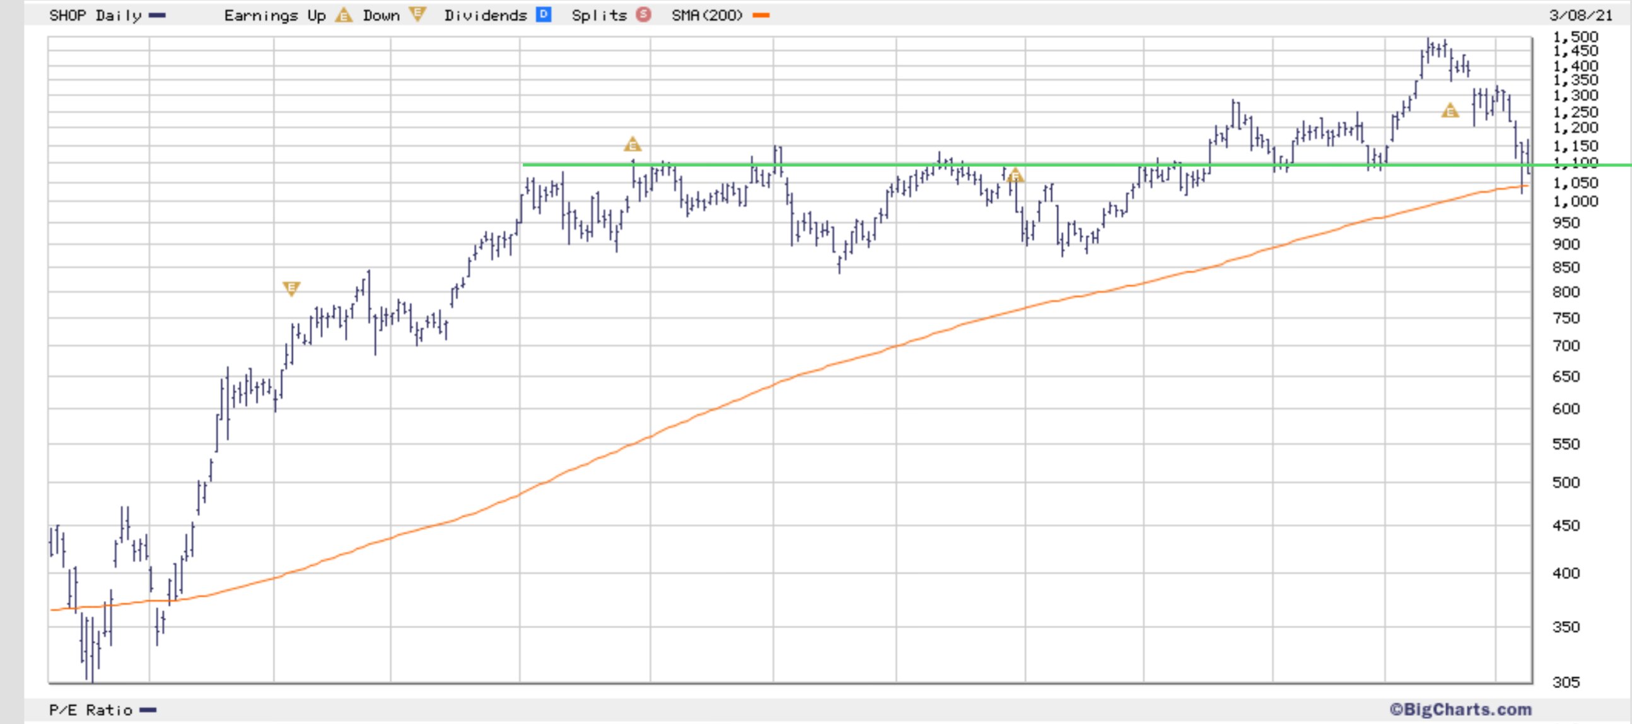Image resolution: width=1632 pixels, height=724 pixels.
Task: Click the 1,500 price axis label
Action: point(1575,37)
